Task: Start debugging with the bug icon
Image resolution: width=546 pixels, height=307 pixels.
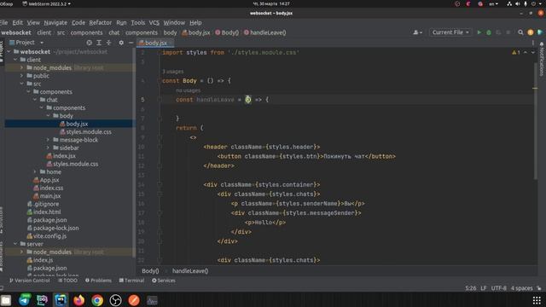Action: tap(489, 32)
